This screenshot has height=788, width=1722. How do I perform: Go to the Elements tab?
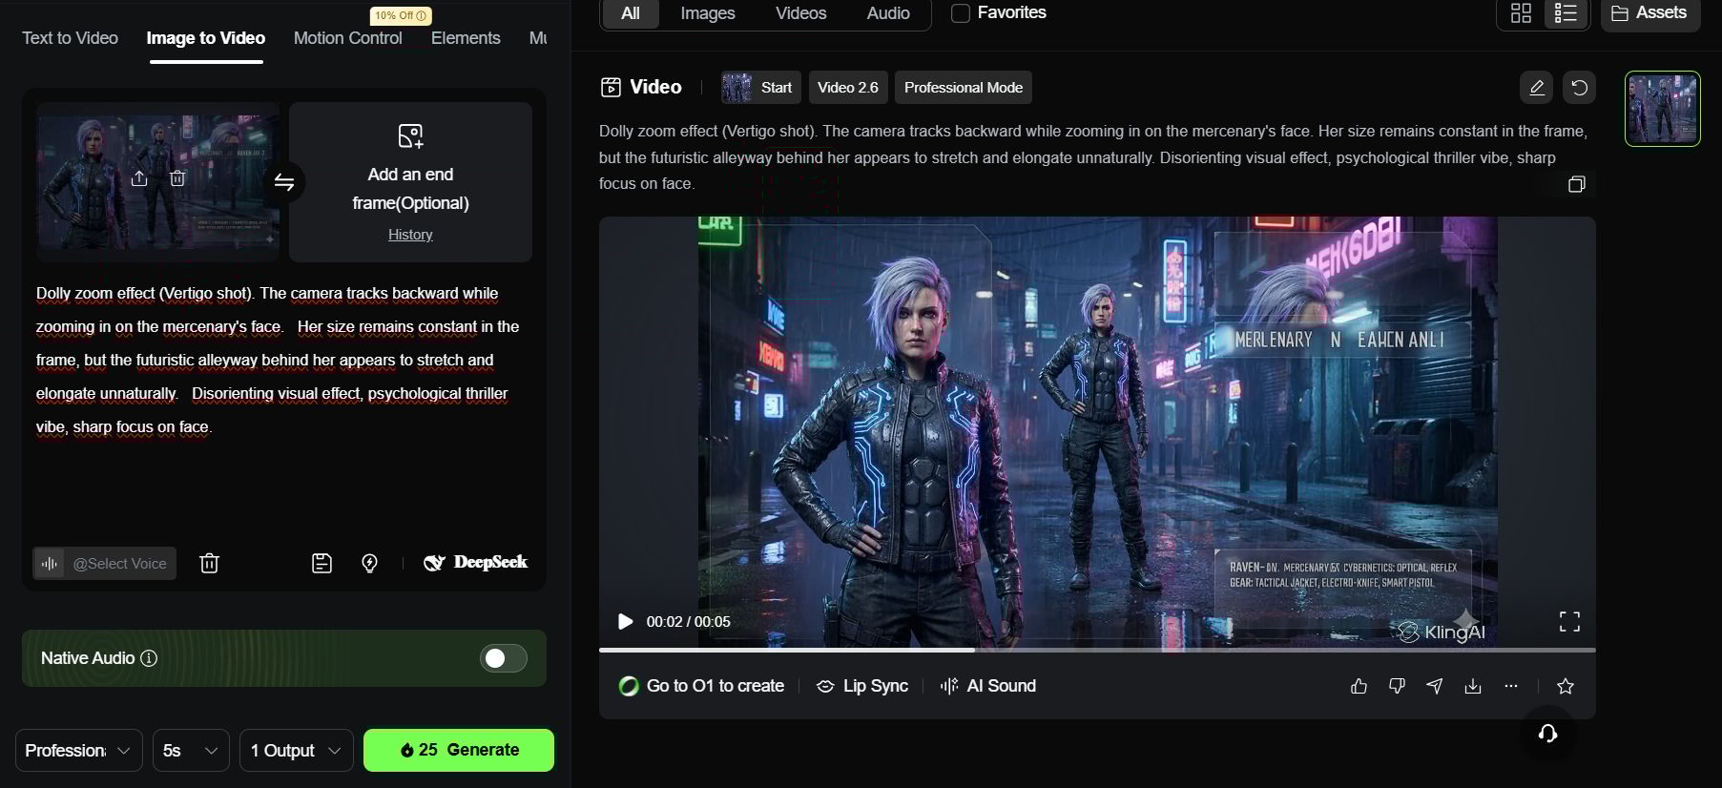[x=466, y=38]
